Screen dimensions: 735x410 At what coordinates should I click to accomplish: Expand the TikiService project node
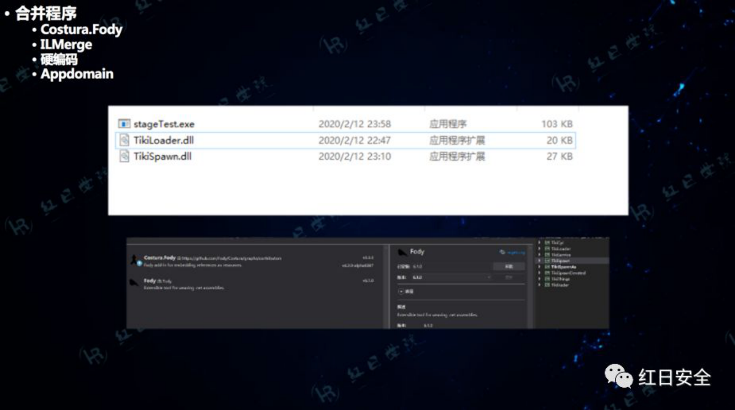tap(539, 255)
